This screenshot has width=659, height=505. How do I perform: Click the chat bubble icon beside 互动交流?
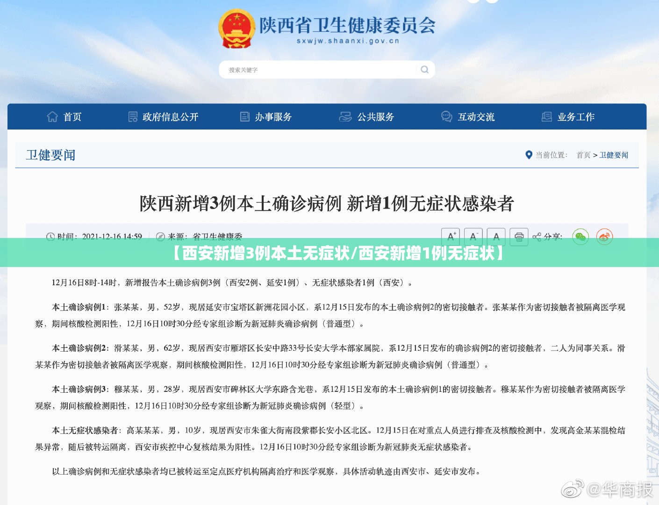point(446,117)
